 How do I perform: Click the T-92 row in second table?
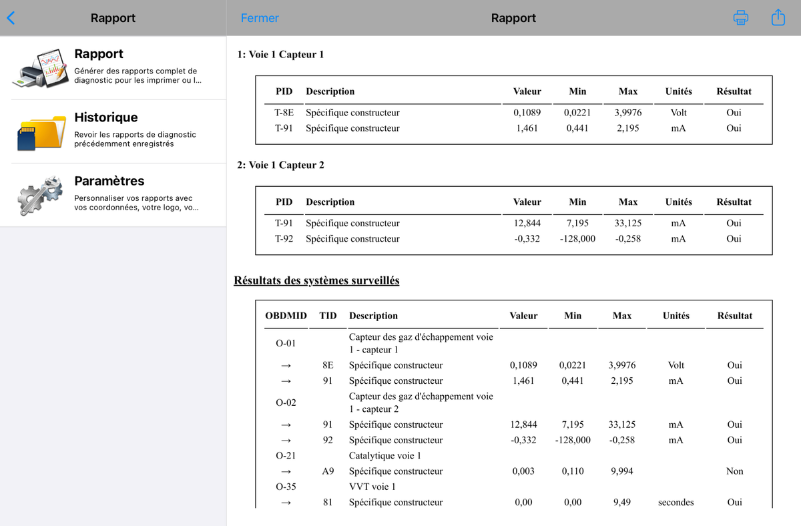pyautogui.click(x=513, y=238)
